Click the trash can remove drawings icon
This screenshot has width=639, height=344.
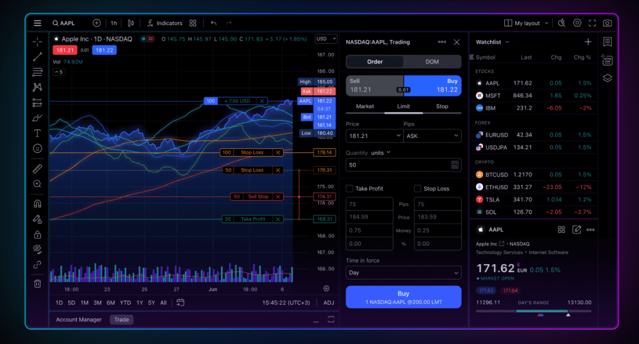coord(37,283)
